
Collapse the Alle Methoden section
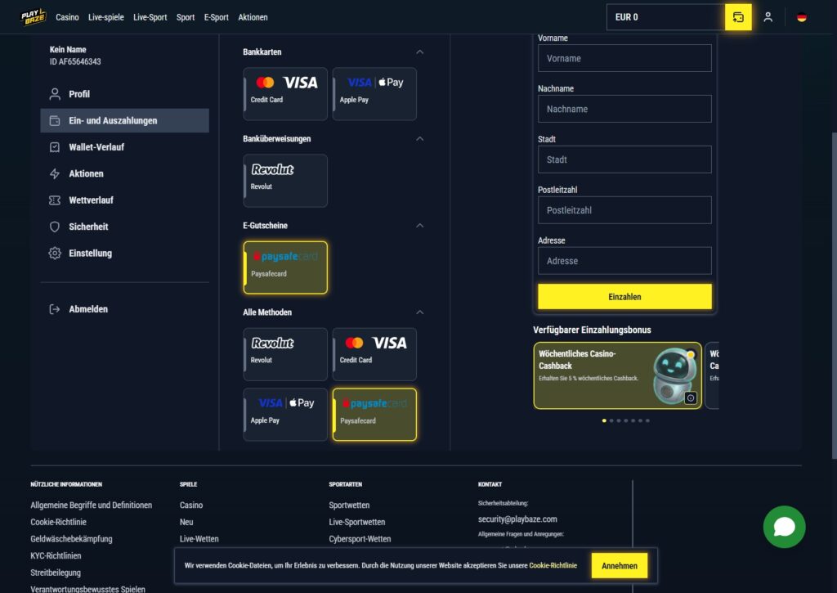click(x=419, y=312)
